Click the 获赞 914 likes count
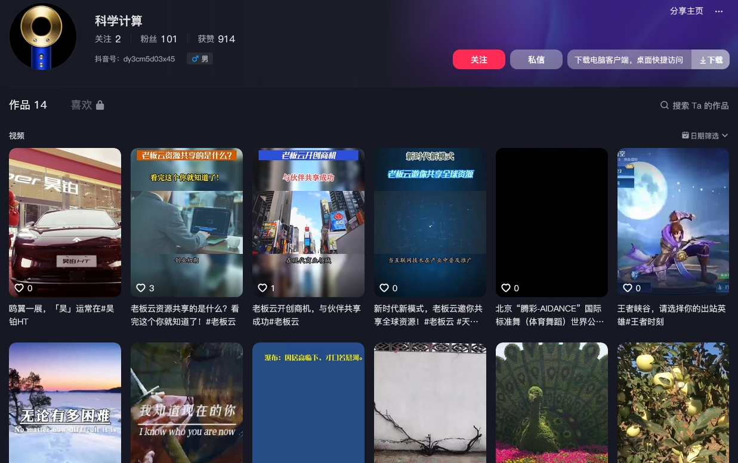 pos(217,39)
